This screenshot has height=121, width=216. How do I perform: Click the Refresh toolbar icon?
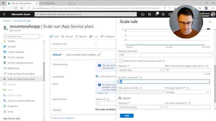pos(77,36)
